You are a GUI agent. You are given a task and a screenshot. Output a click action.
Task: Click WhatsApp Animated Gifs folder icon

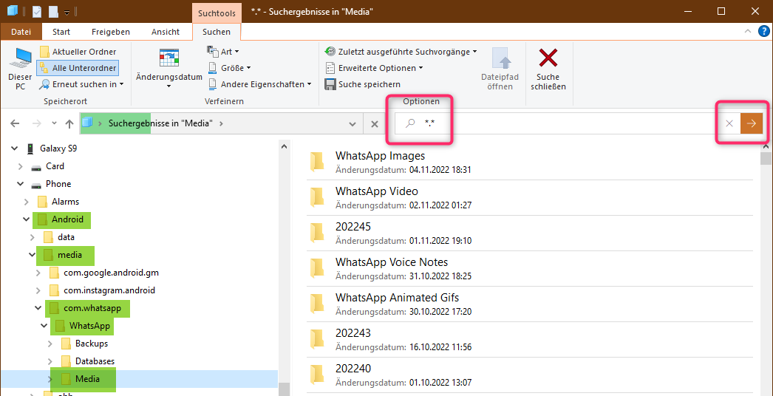[x=317, y=304]
